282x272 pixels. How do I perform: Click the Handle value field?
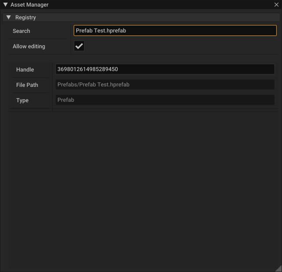[164, 69]
